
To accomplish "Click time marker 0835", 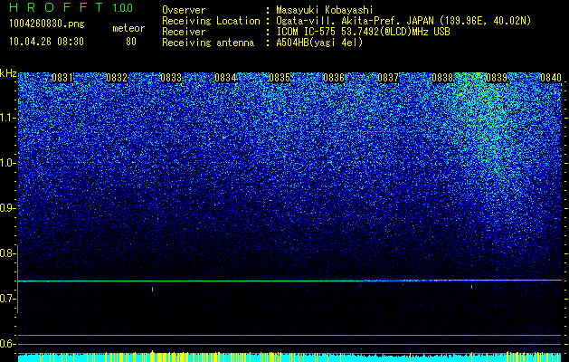I will 280,78.
